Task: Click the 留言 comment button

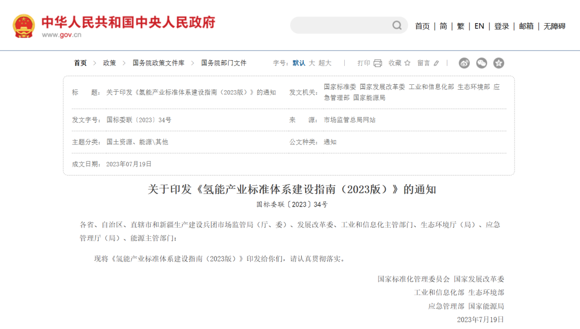Action: click(424, 63)
